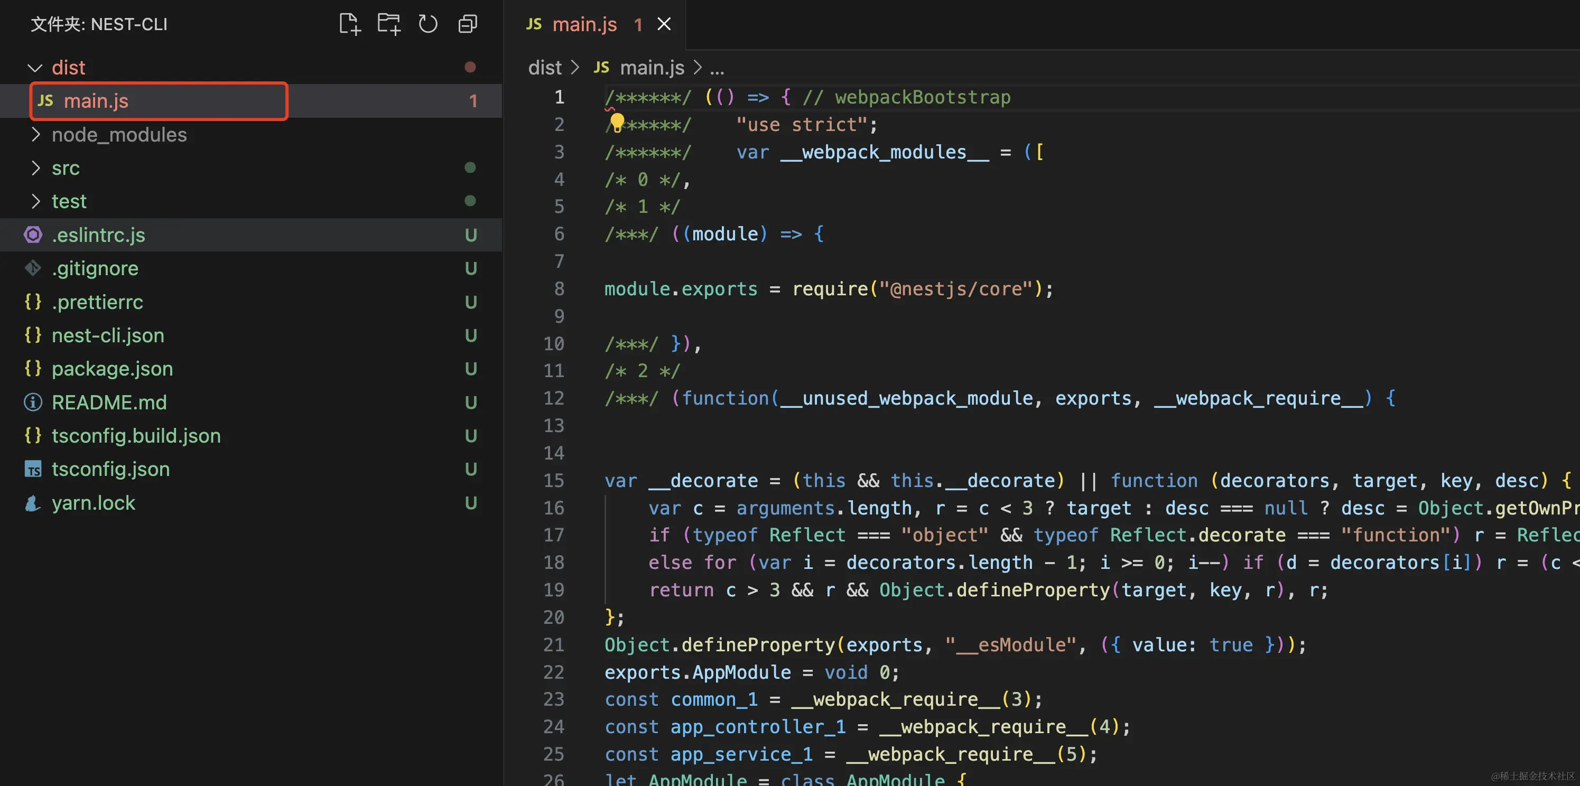This screenshot has width=1580, height=786.
Task: Click the lightbulb quick-fix icon on line 2
Action: pyautogui.click(x=617, y=123)
